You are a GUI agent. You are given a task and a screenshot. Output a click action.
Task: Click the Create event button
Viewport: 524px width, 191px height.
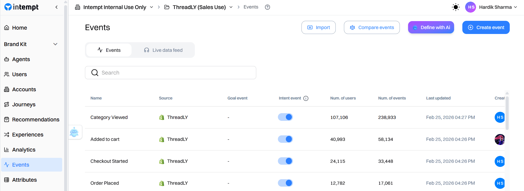486,27
